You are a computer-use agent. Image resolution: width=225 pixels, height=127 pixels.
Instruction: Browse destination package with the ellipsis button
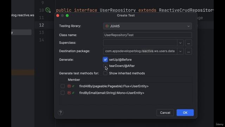pos(188,51)
